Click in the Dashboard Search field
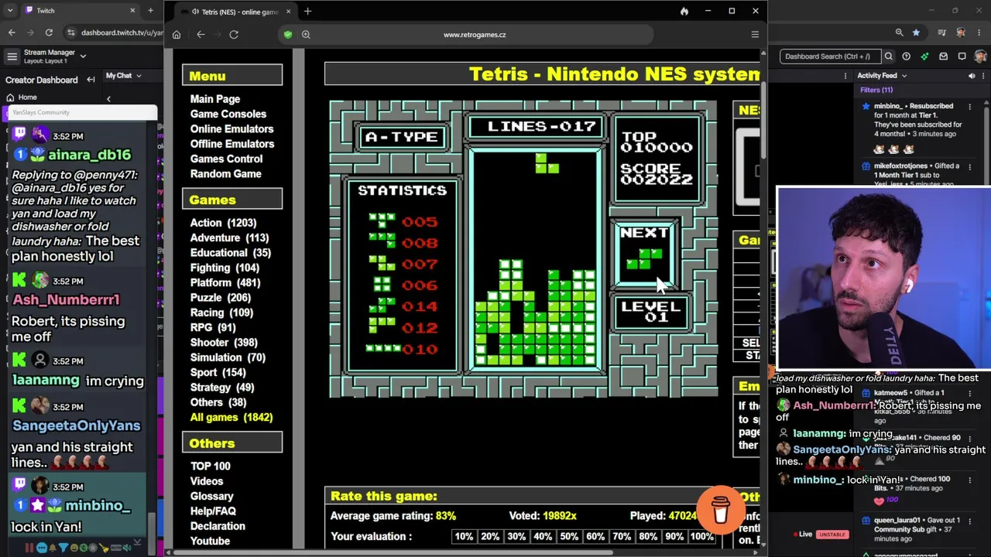Image resolution: width=991 pixels, height=557 pixels. 829,56
